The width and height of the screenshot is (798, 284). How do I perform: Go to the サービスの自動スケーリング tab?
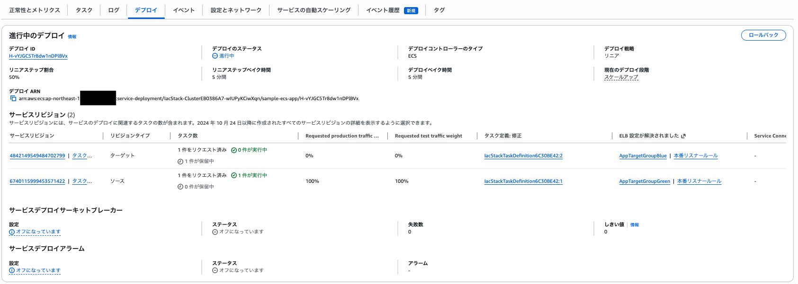tap(314, 10)
